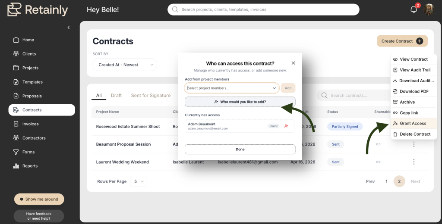Select Grant Access from the context menu
Image resolution: width=442 pixels, height=224 pixels.
(414, 124)
